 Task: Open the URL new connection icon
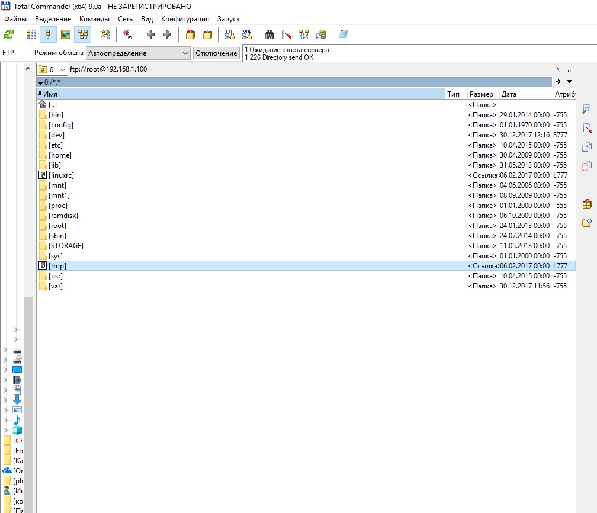click(247, 35)
